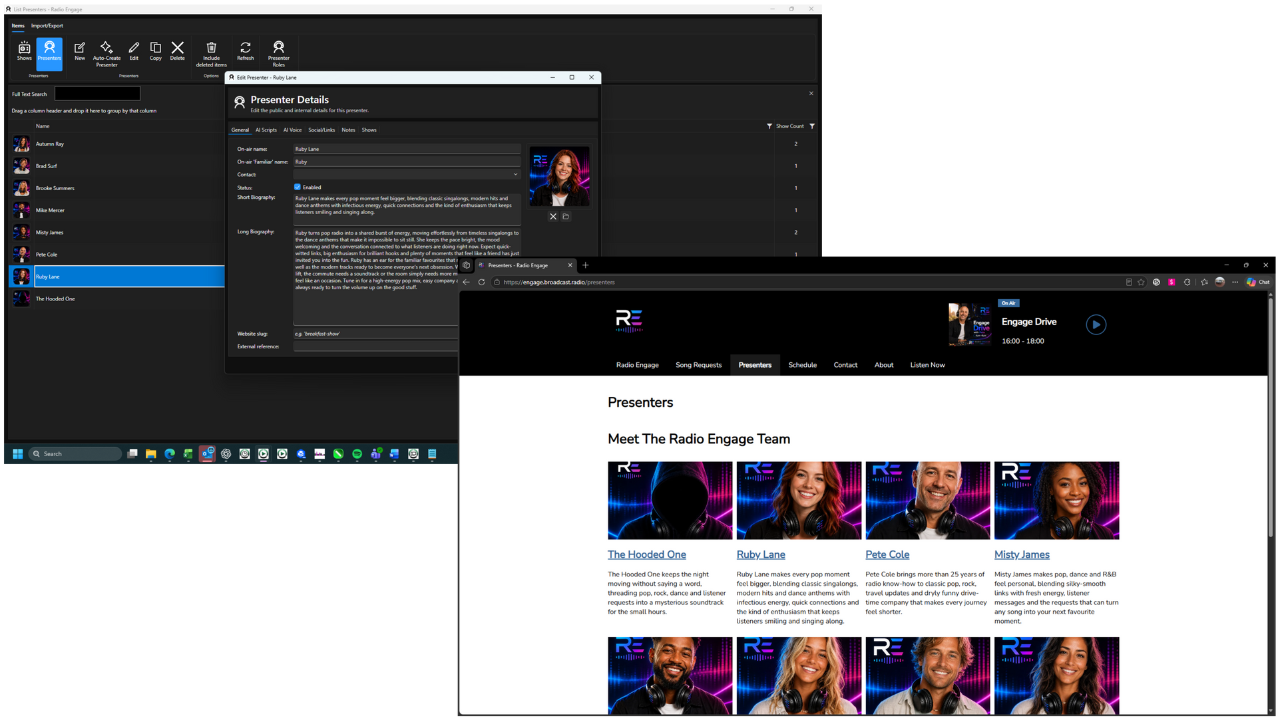Click the taskbar Search box

click(76, 454)
